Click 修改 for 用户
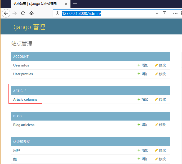This screenshot has height=164, width=182. (x=161, y=150)
